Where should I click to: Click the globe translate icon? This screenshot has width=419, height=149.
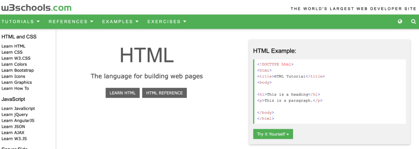(x=400, y=22)
